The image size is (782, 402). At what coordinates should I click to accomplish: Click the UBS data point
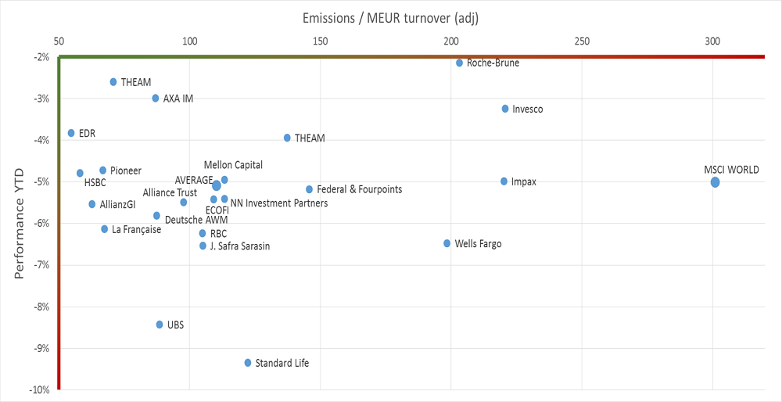click(160, 325)
